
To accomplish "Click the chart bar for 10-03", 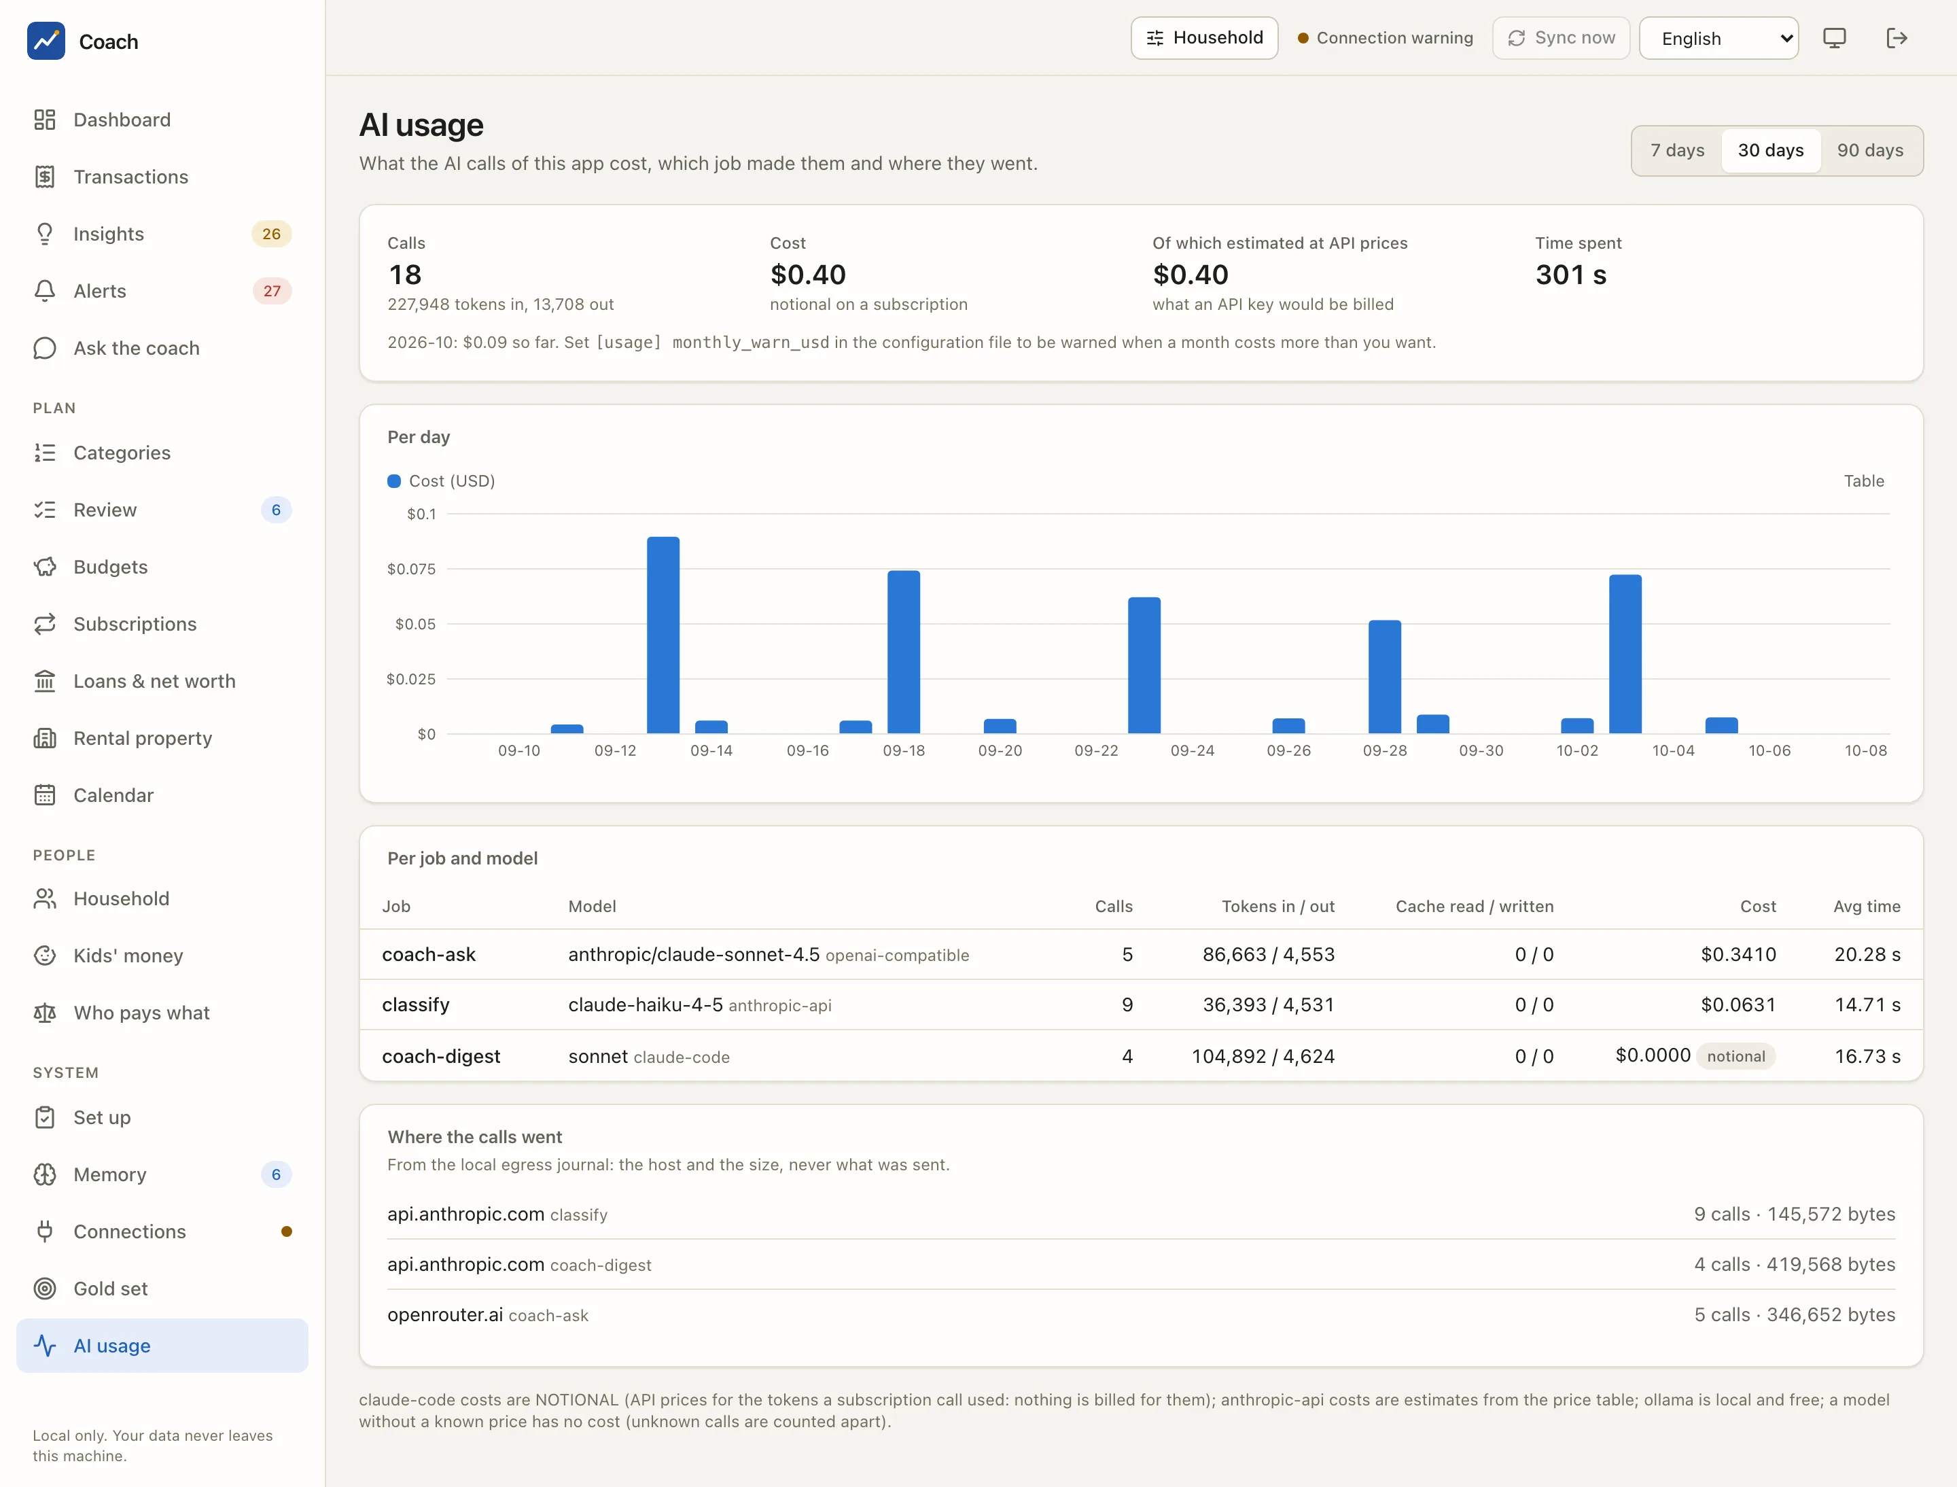I will 1625,654.
